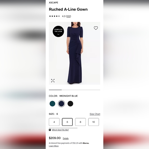Select the Midnight Blue color swatch
The width and height of the screenshot is (149, 149).
[61, 104]
